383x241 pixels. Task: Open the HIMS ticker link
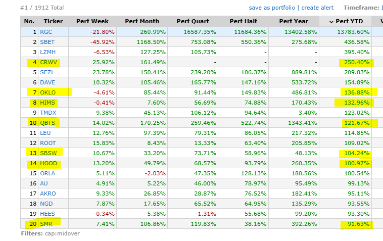click(x=47, y=103)
